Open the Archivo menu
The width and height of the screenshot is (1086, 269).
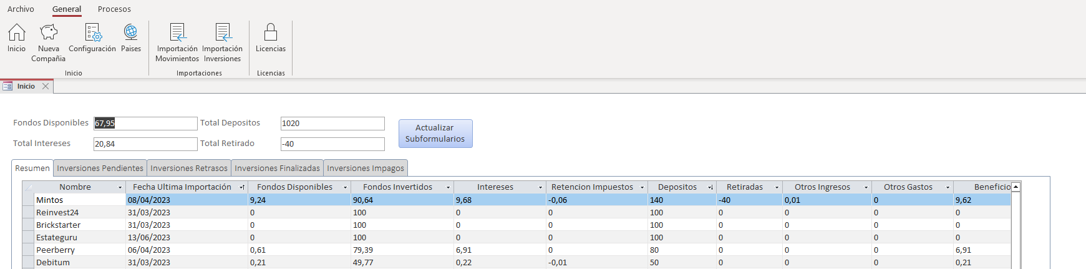tap(21, 9)
